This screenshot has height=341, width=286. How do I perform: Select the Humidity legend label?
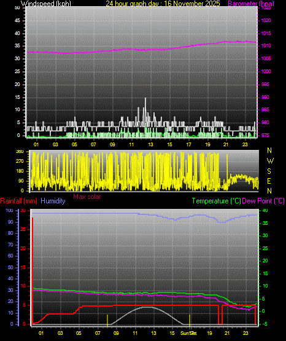coord(53,201)
